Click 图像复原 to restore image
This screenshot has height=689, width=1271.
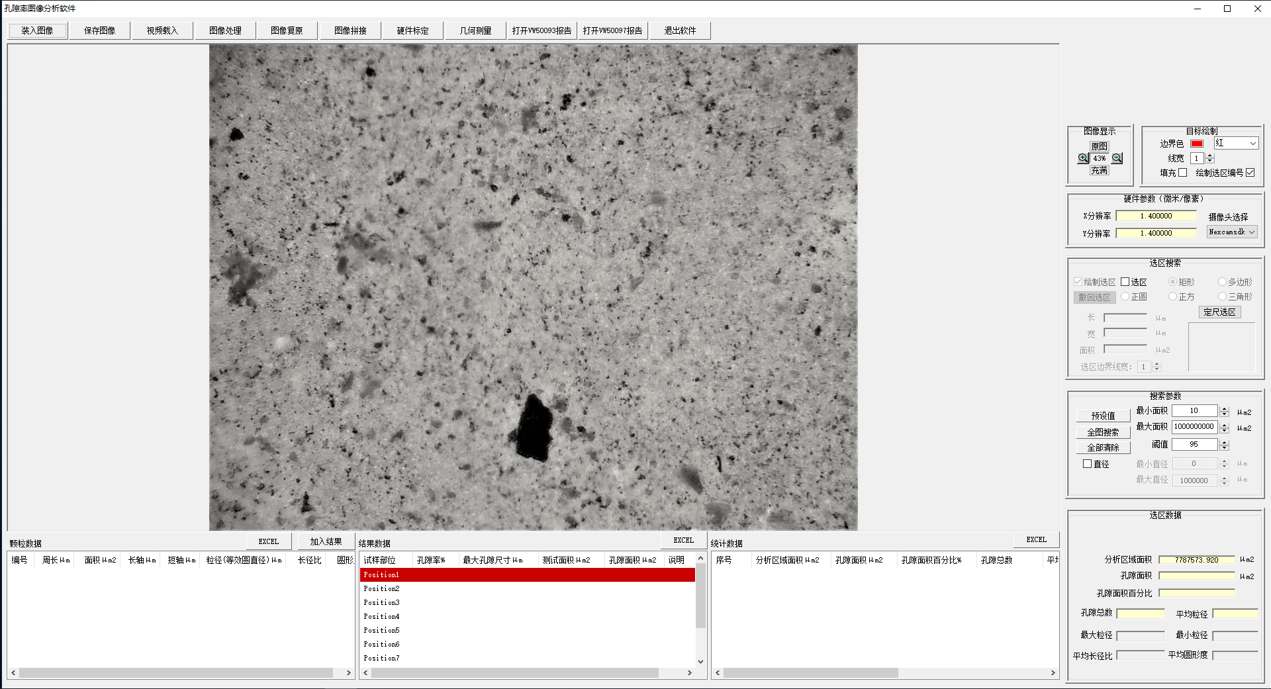(287, 30)
